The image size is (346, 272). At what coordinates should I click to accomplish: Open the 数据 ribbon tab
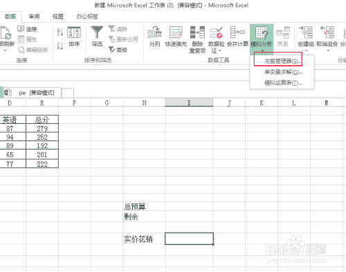click(x=10, y=17)
